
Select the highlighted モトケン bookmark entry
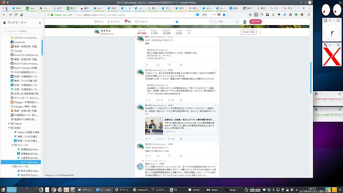21,162
